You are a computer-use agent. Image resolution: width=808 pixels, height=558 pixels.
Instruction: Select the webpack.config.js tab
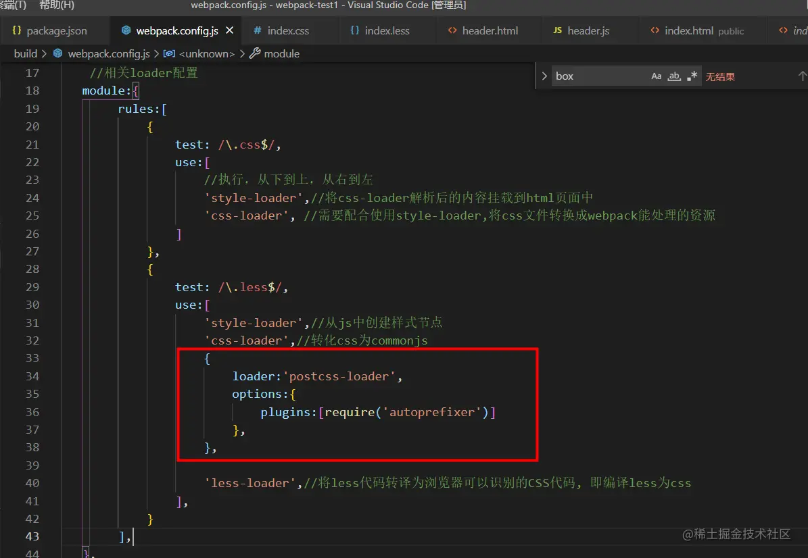pos(176,31)
